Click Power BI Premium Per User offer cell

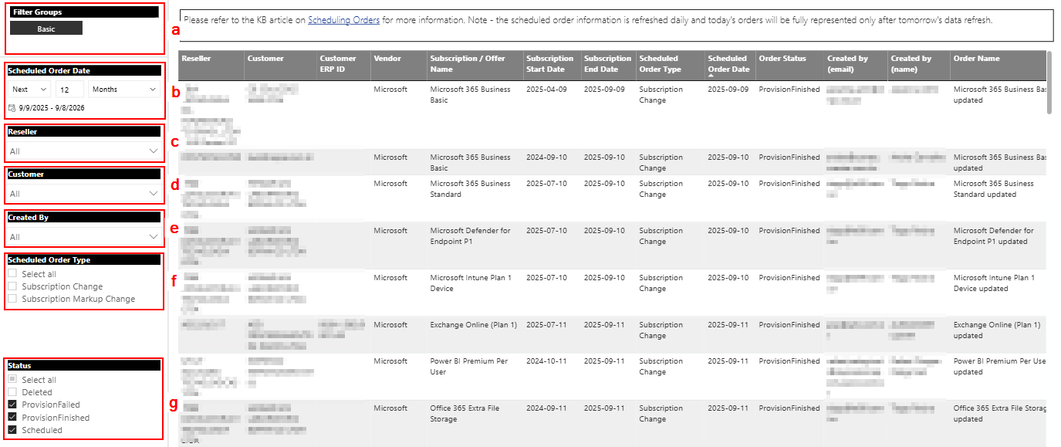(x=468, y=367)
